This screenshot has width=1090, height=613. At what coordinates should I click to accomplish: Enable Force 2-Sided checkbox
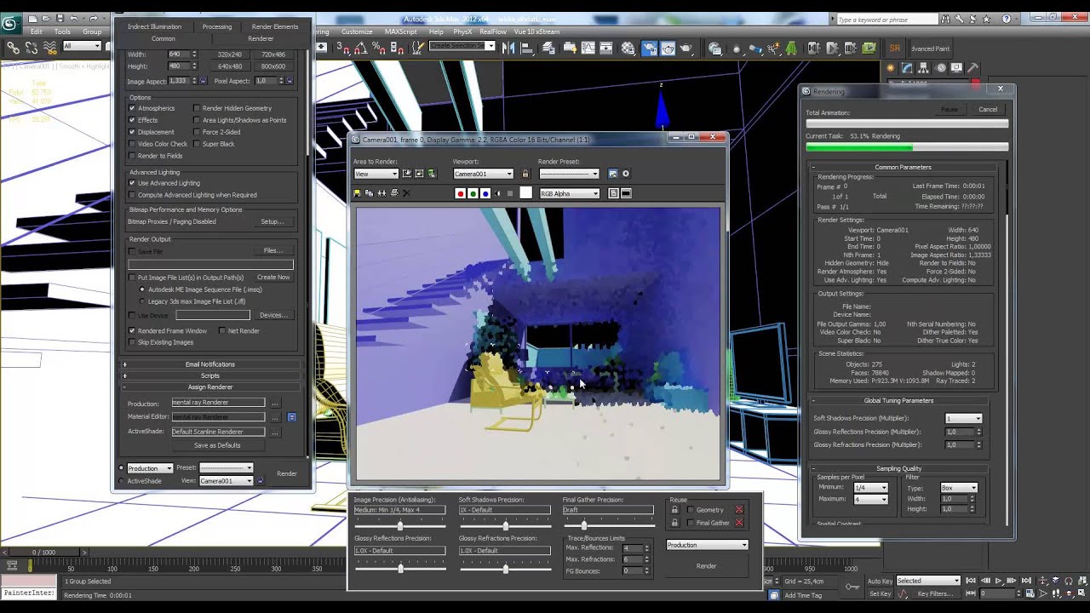click(197, 132)
